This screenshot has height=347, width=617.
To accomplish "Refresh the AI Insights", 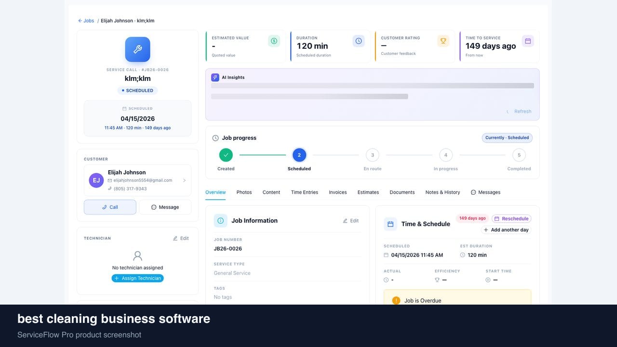I will [x=519, y=111].
